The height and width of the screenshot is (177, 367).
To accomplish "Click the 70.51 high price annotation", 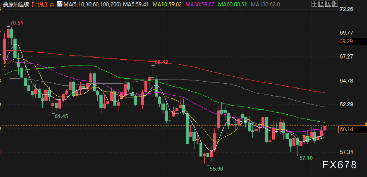I will point(17,23).
